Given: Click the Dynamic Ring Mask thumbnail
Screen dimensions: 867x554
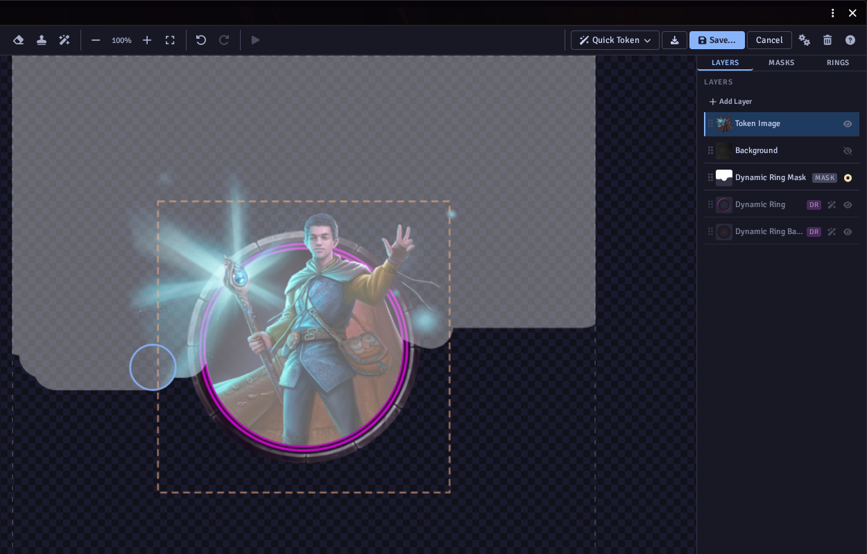Looking at the screenshot, I should coord(724,178).
